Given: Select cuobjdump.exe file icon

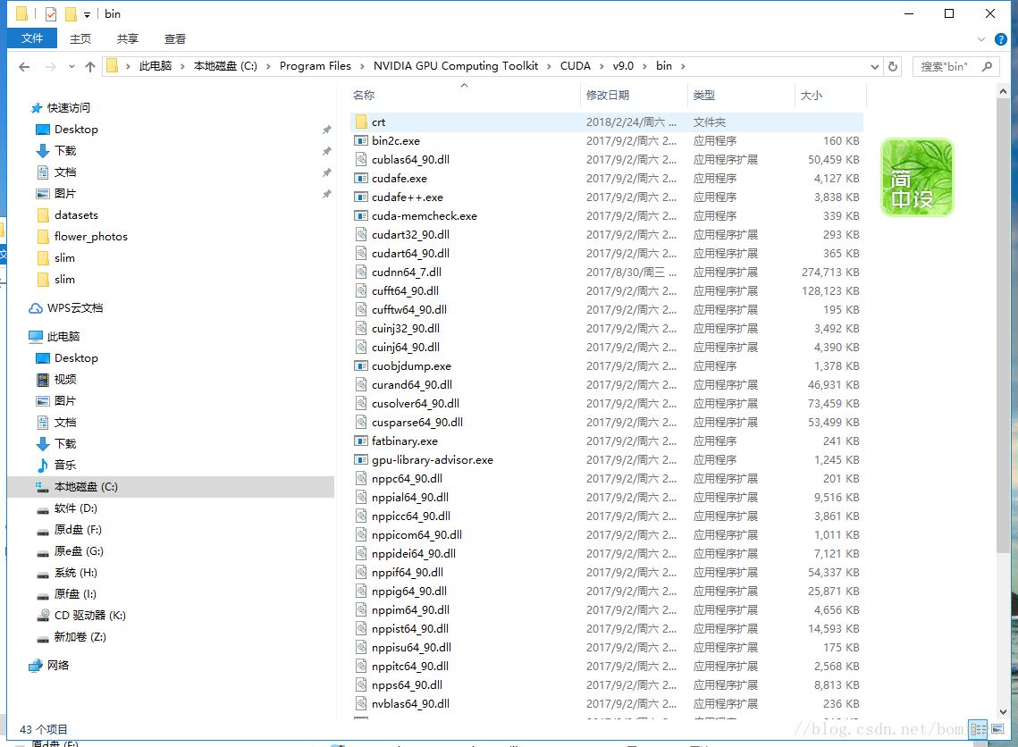Looking at the screenshot, I should click(x=361, y=366).
